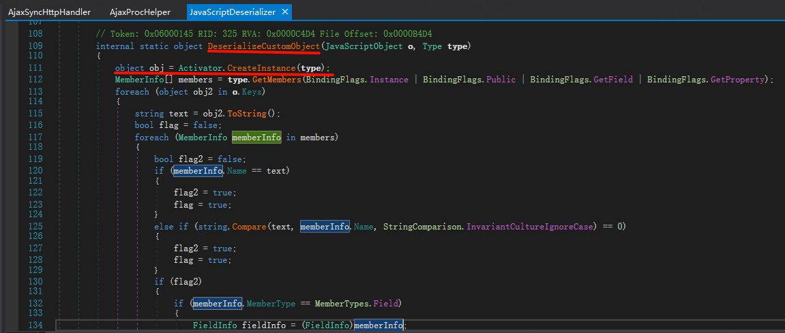
Task: Open the AjaxProcHelper tab
Action: (139, 12)
